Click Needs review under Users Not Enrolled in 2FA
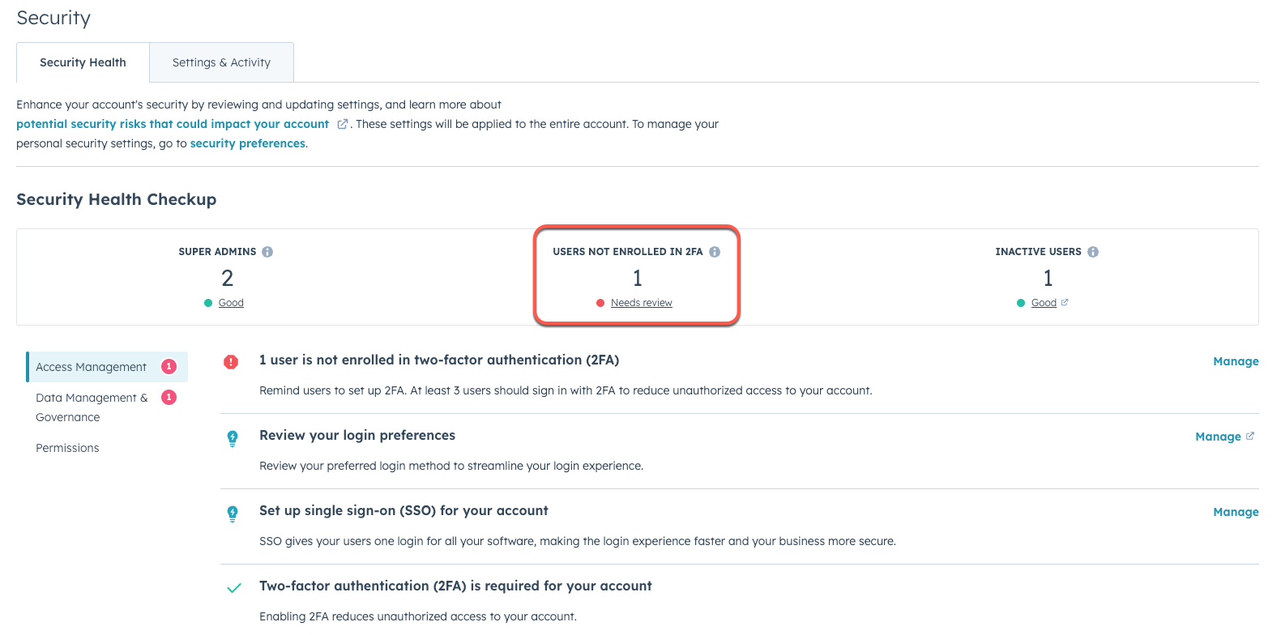This screenshot has width=1281, height=635. click(x=643, y=302)
